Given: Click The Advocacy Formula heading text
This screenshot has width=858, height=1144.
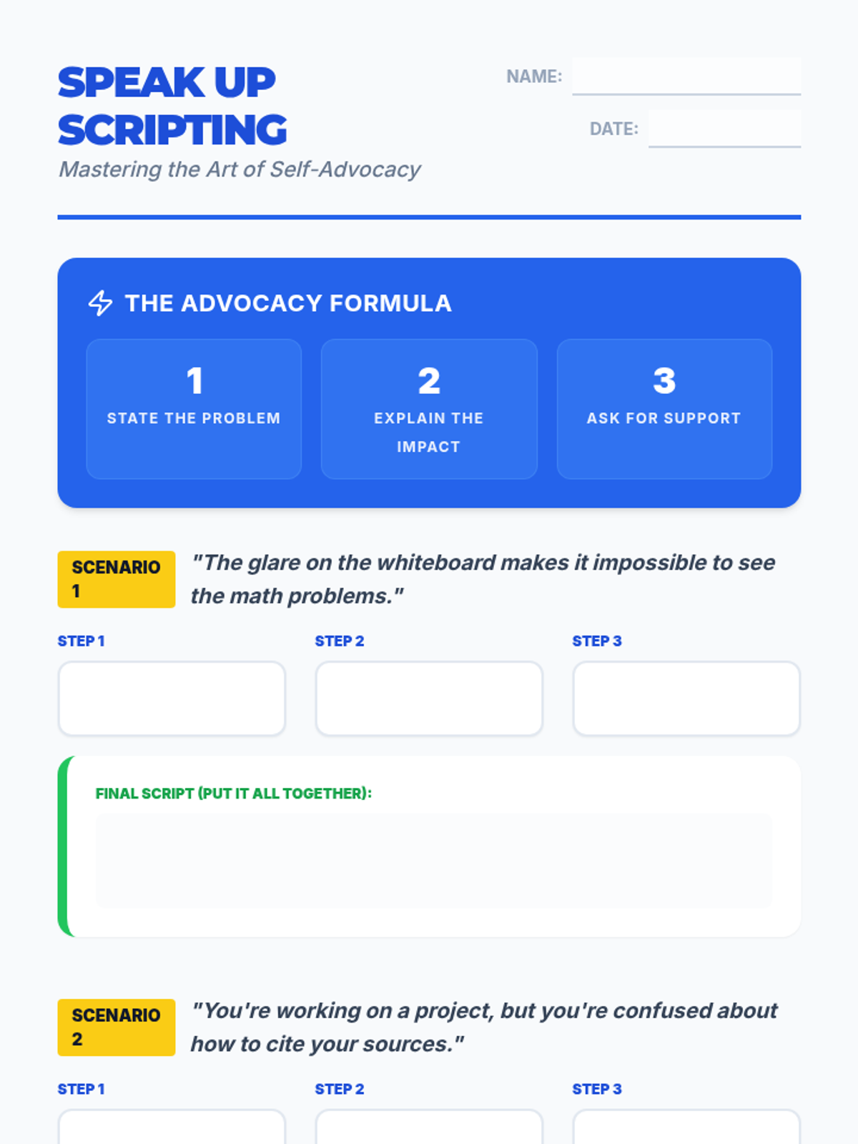Looking at the screenshot, I should [288, 303].
